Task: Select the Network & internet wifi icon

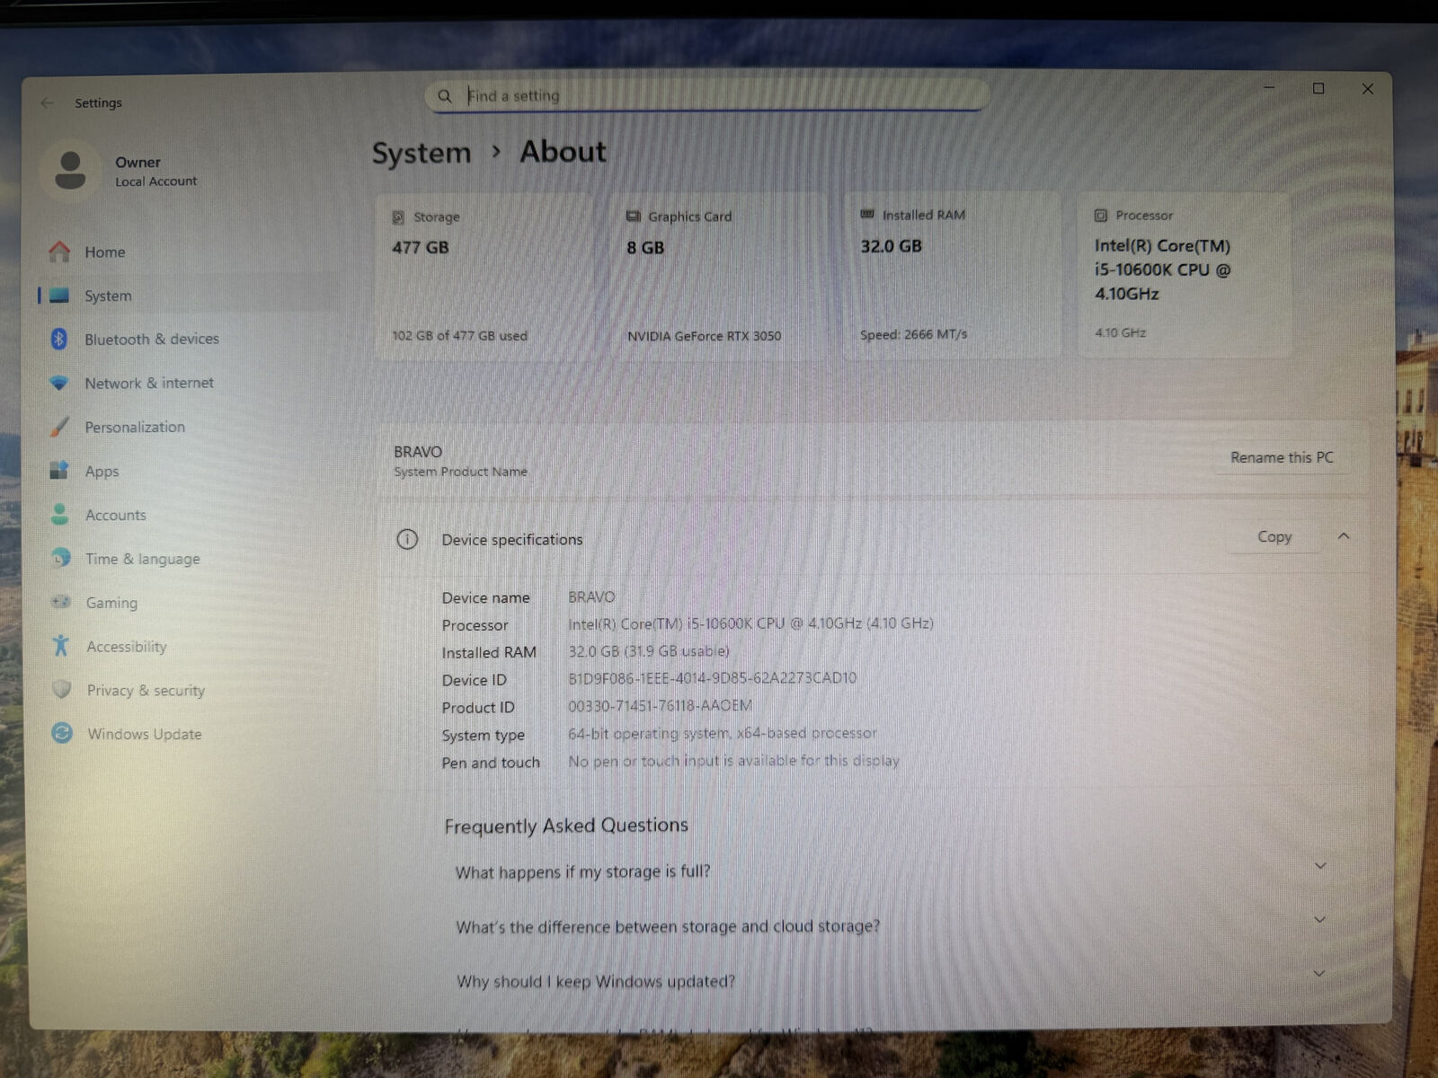Action: tap(59, 383)
